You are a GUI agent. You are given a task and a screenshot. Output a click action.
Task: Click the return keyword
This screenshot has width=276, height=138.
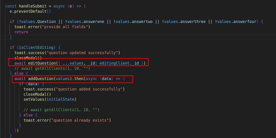coord(21,32)
